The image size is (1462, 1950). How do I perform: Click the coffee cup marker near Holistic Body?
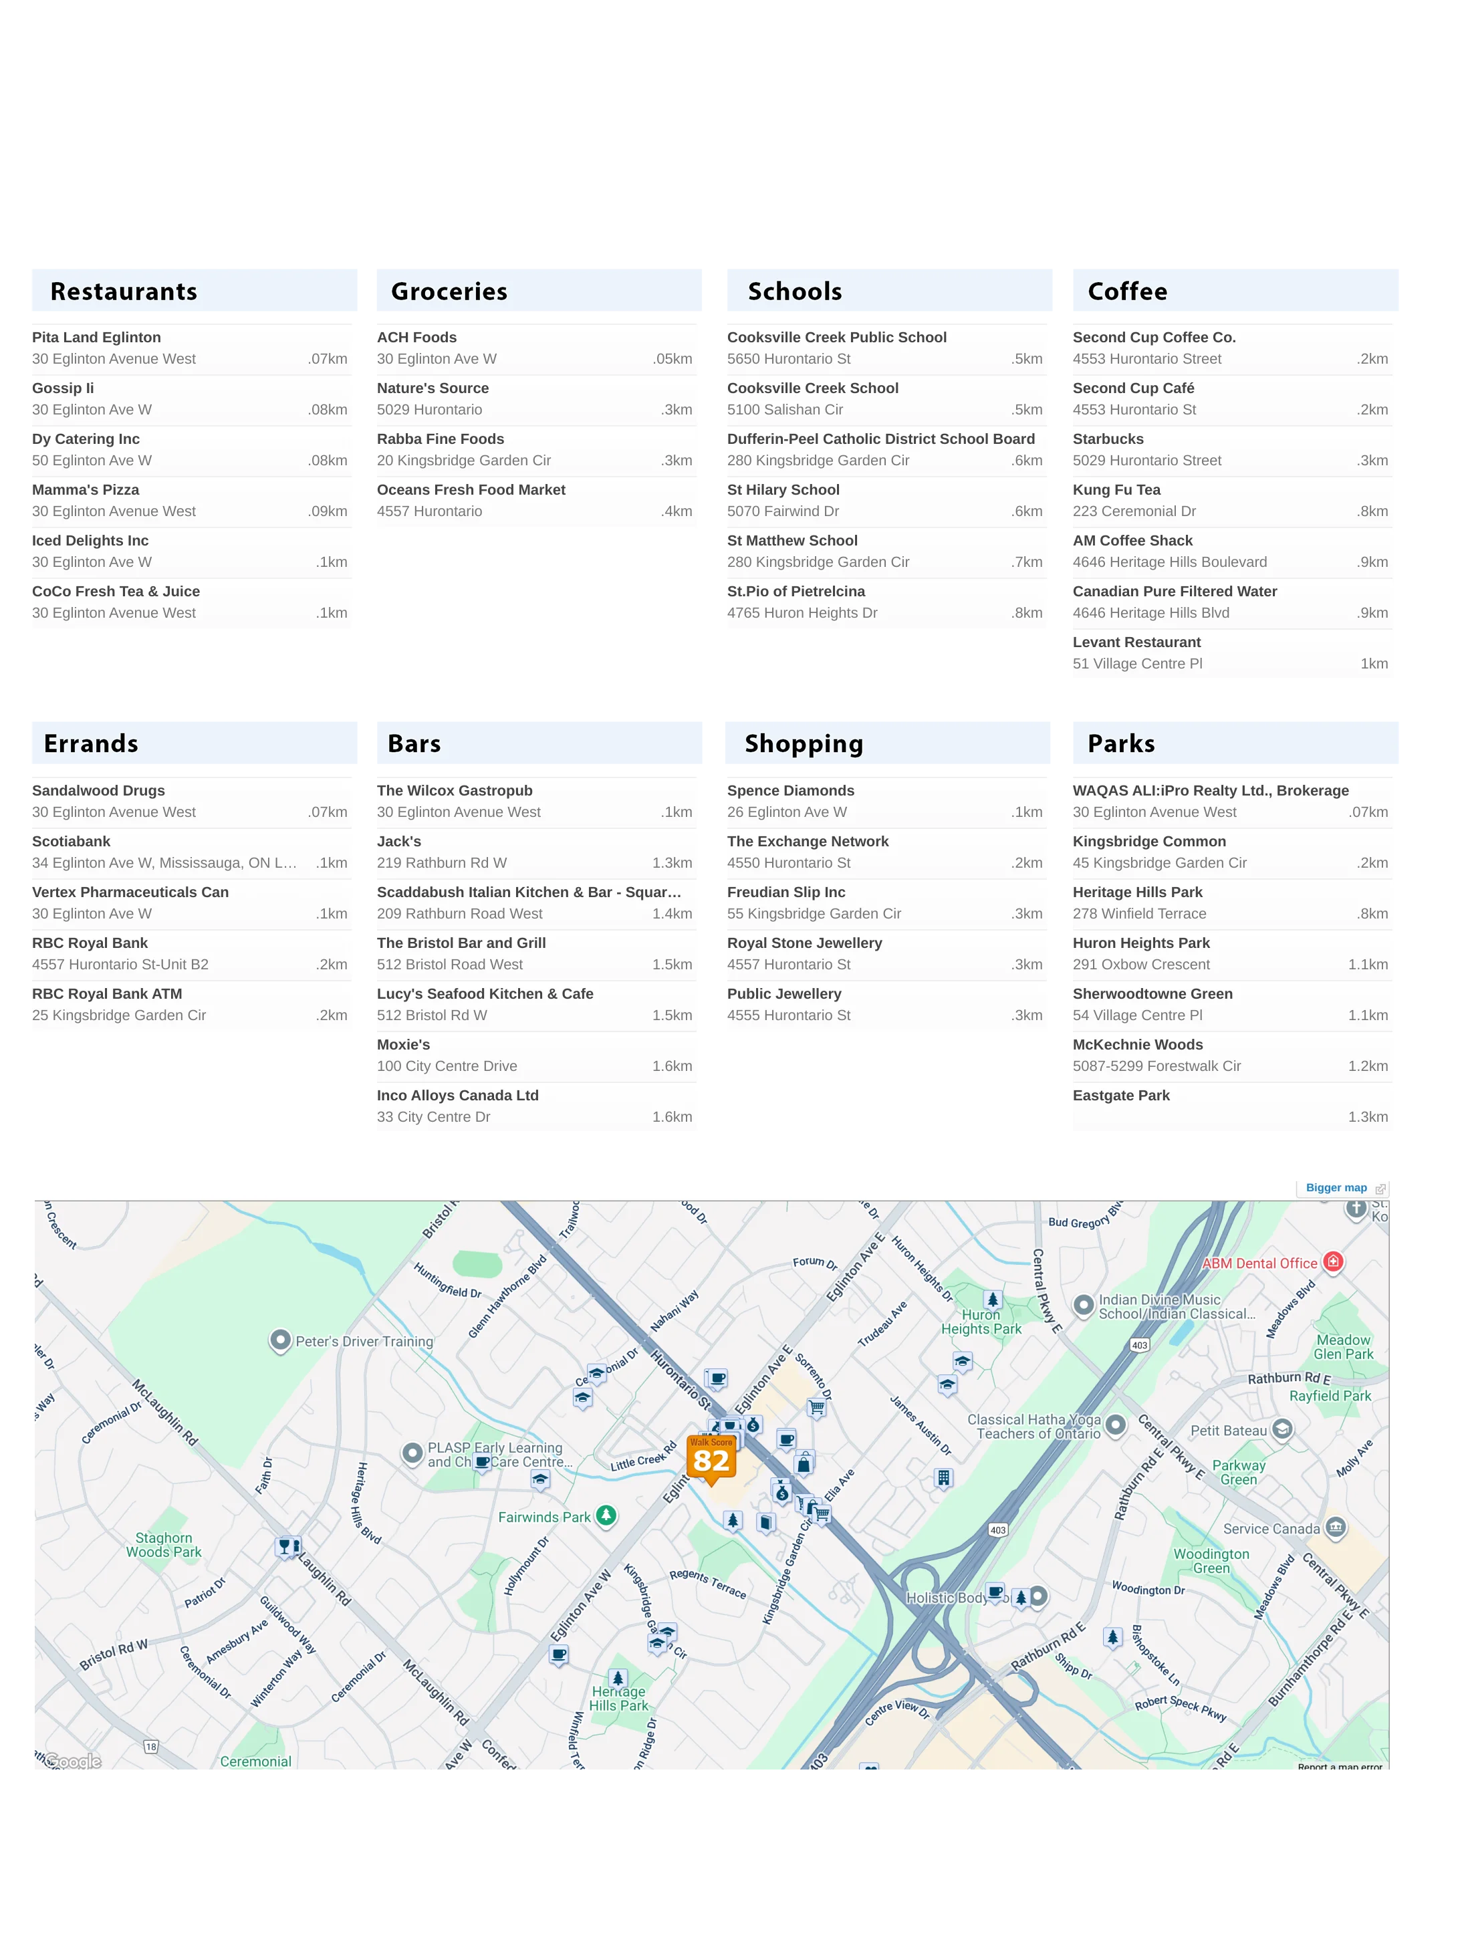click(x=995, y=1592)
